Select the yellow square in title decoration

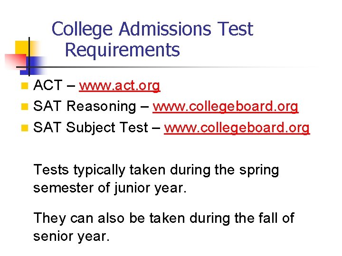point(21,47)
